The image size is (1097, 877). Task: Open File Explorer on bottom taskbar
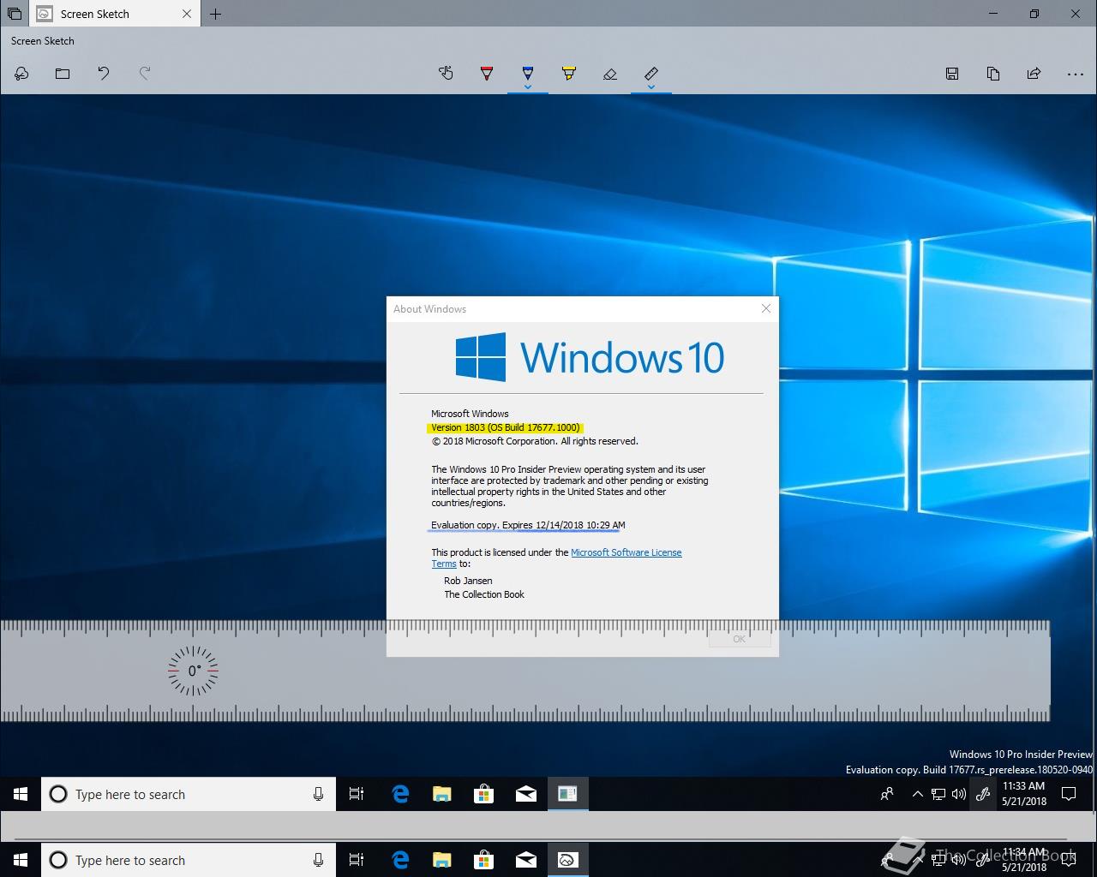[x=441, y=860]
